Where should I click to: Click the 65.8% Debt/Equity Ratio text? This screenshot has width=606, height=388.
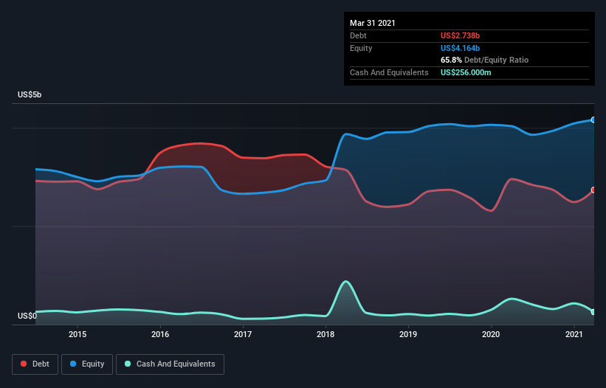click(484, 60)
